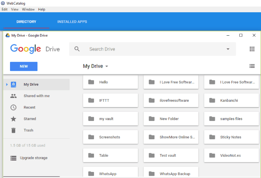
Task: Open the Google apps grid icon
Action: pyautogui.click(x=252, y=49)
